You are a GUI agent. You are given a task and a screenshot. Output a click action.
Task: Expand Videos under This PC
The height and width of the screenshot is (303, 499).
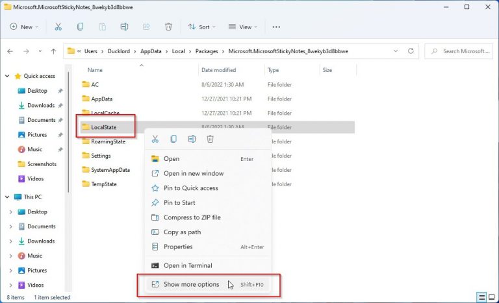(11, 285)
